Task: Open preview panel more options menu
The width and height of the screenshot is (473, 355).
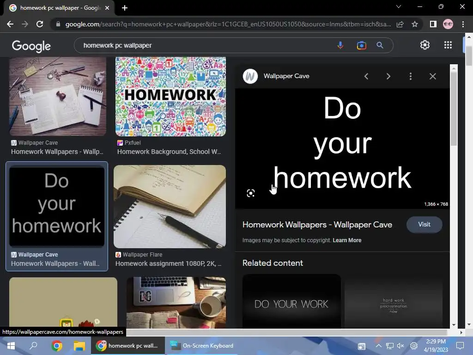Action: coord(411,76)
